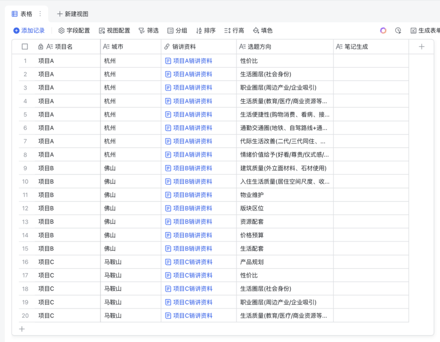Click 生活便捷性 cell in row 5

coord(285,114)
